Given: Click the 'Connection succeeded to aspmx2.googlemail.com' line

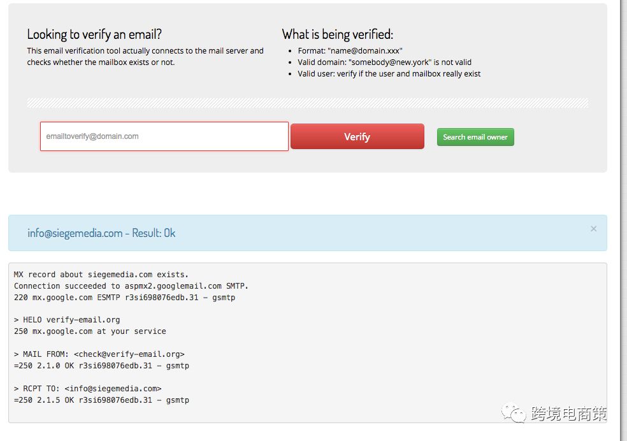Looking at the screenshot, I should point(131,286).
